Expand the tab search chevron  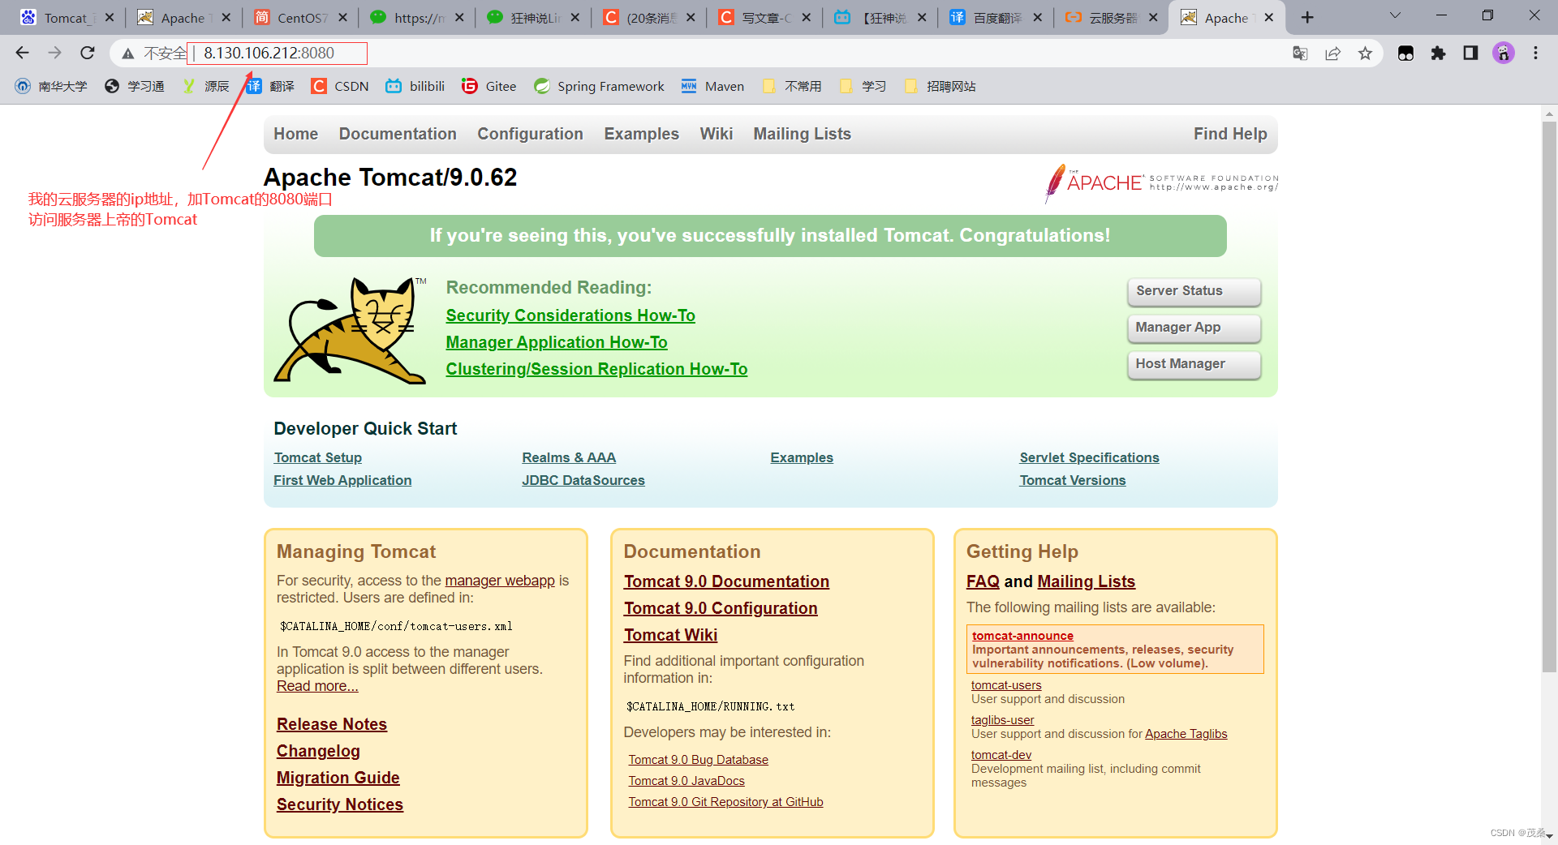[1395, 15]
